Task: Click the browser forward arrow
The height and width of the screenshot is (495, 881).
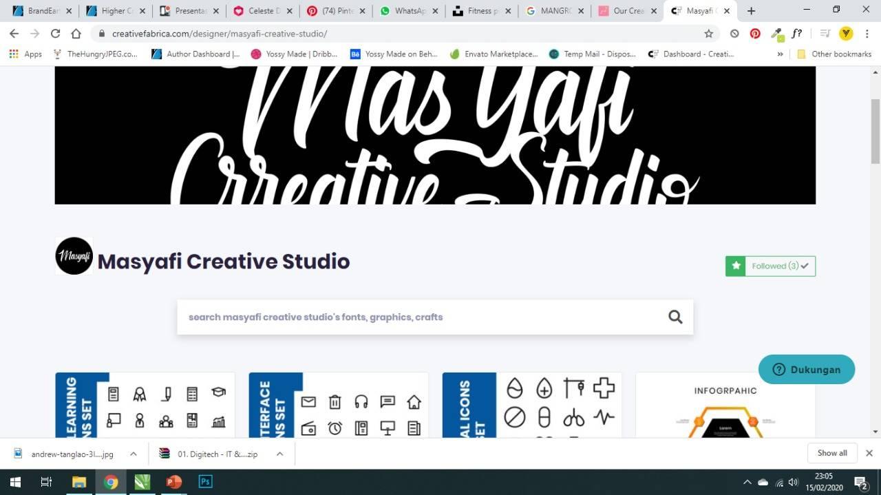Action: click(34, 33)
